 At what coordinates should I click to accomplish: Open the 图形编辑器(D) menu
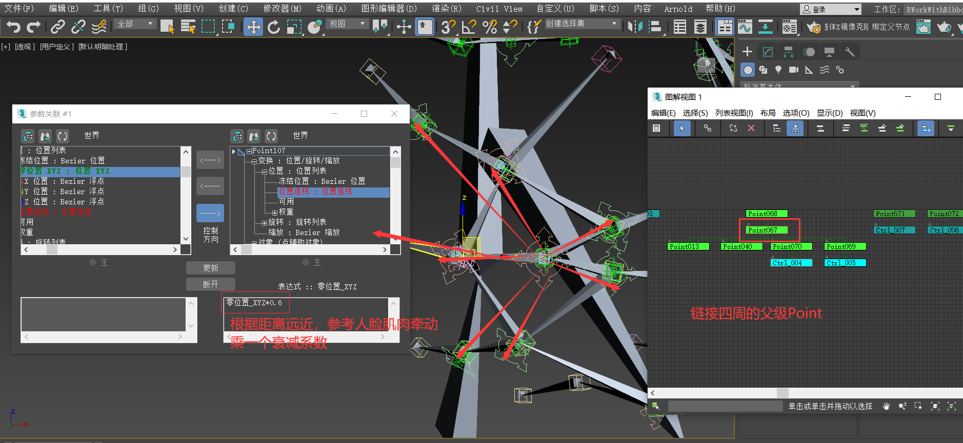(389, 9)
